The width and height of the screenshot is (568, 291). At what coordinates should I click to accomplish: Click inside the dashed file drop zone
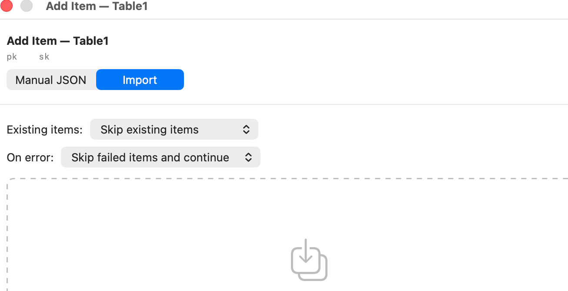point(287,217)
